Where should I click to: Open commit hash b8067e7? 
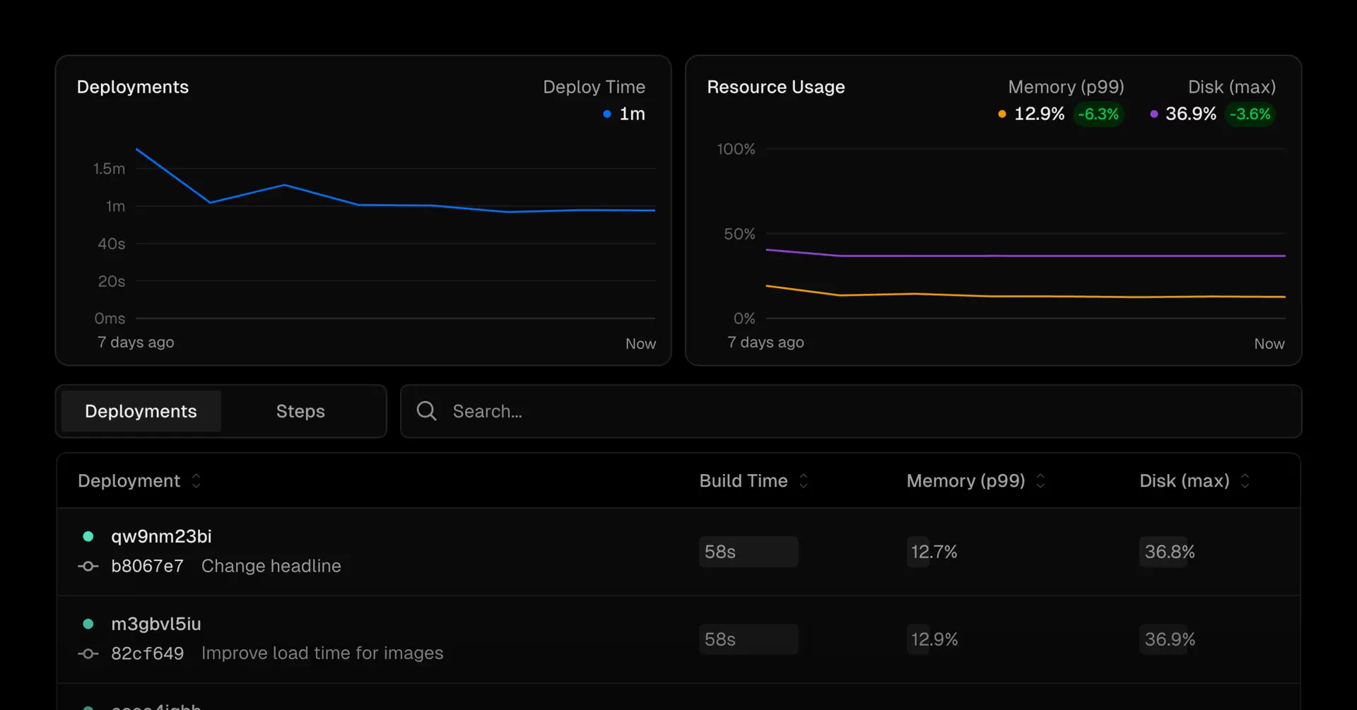point(147,566)
